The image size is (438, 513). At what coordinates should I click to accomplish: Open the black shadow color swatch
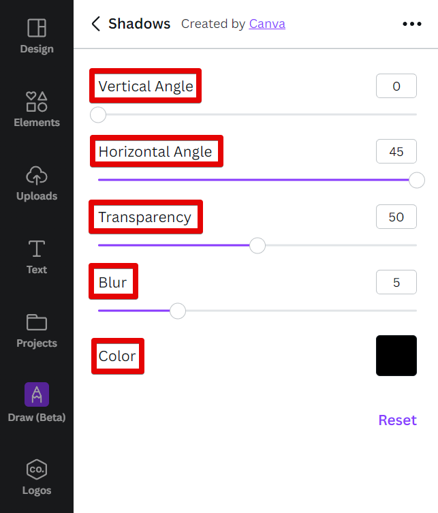396,356
